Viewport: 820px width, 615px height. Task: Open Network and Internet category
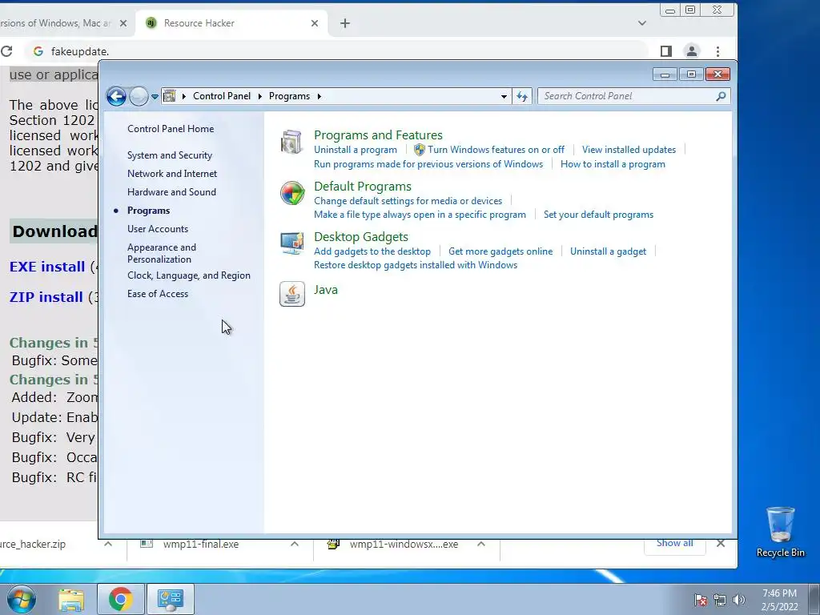[x=172, y=174]
